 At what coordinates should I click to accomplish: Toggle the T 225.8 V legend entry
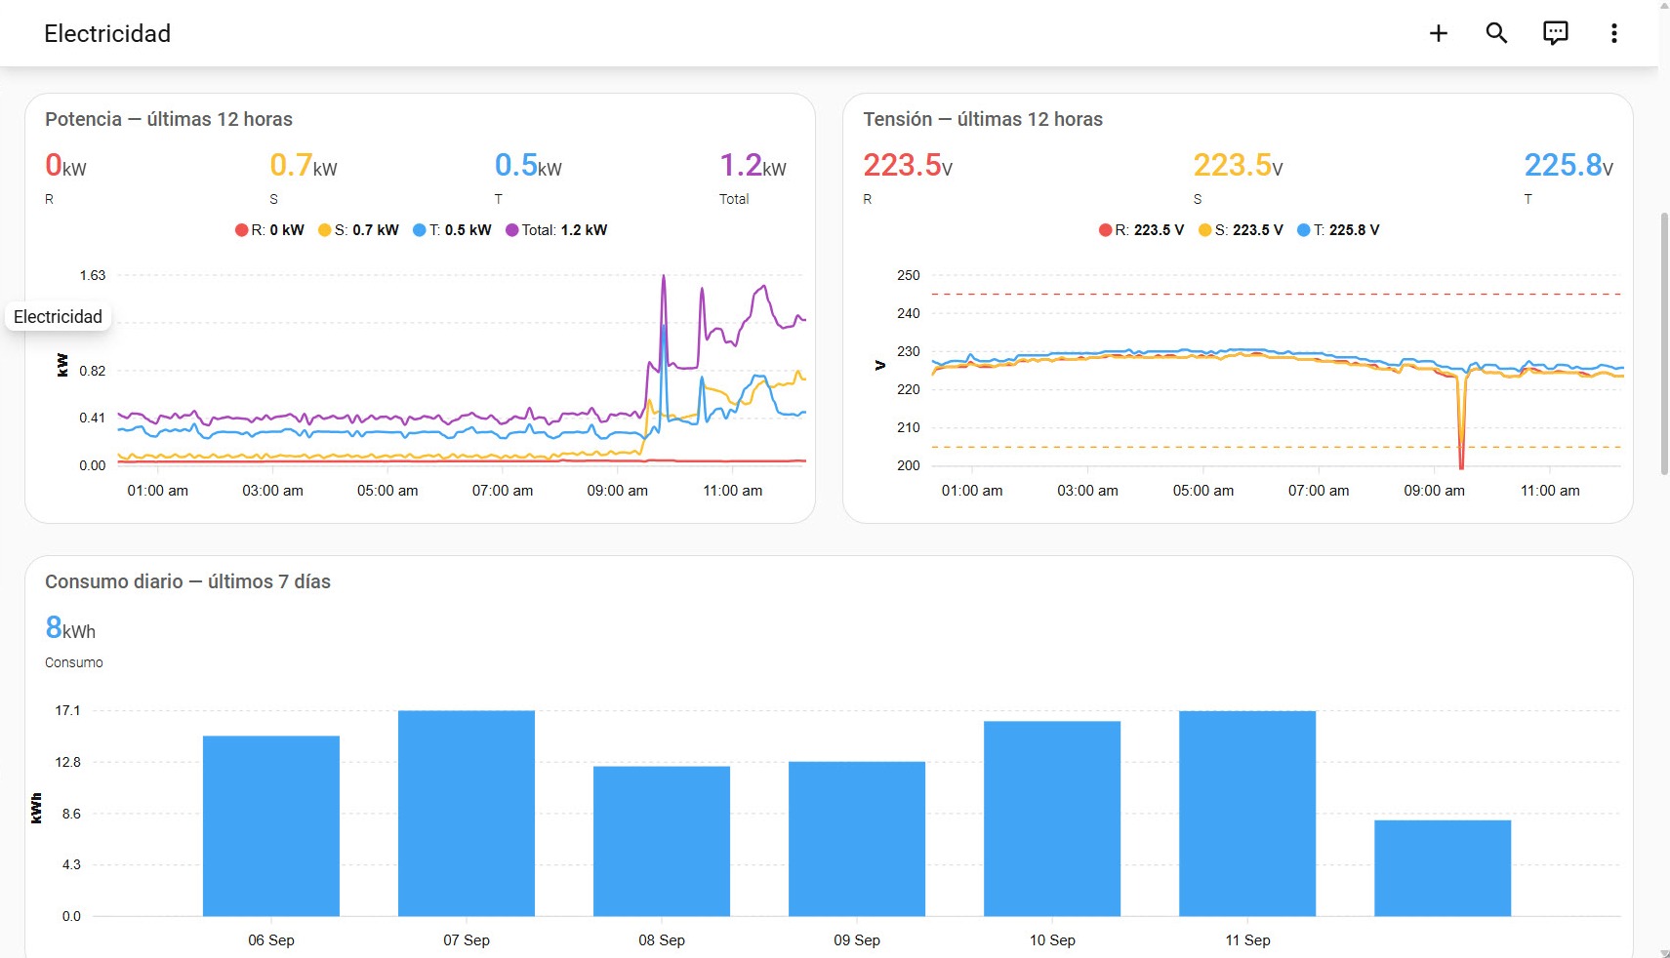[x=1338, y=230]
